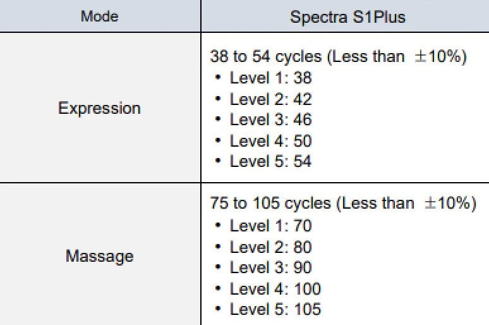
Task: Select "Level 2: 42" list item
Action: click(270, 99)
